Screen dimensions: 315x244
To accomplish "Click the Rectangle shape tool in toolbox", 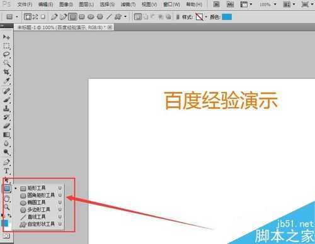I will click(x=7, y=189).
